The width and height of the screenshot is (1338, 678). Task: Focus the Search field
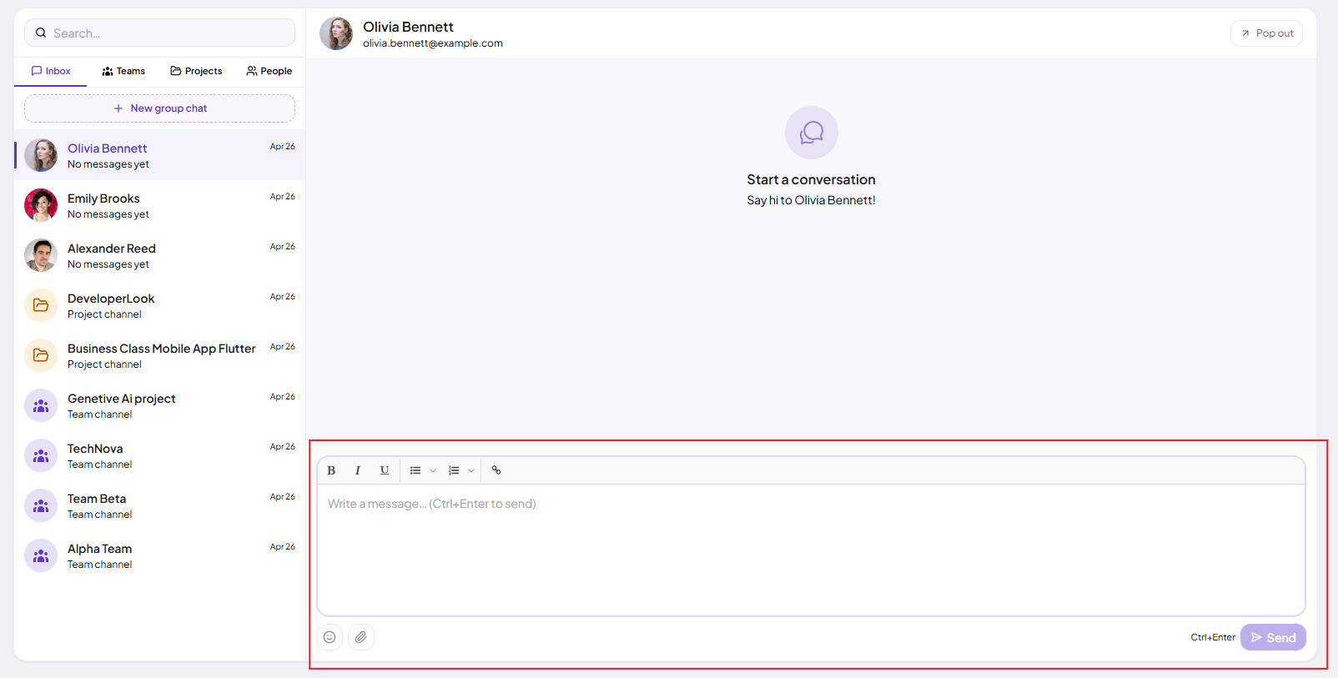(159, 33)
